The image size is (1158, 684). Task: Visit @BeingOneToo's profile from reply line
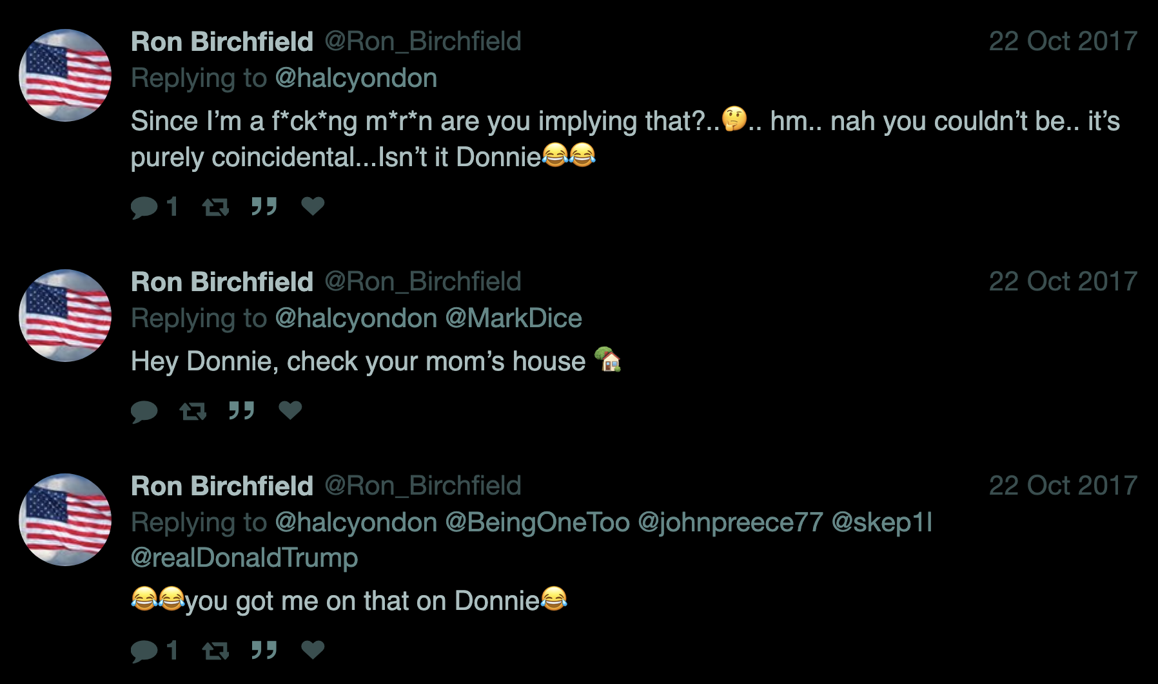point(537,522)
